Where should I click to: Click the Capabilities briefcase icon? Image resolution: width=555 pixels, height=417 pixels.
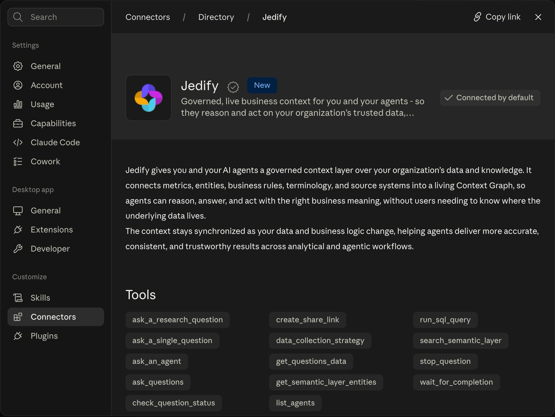pyautogui.click(x=18, y=123)
